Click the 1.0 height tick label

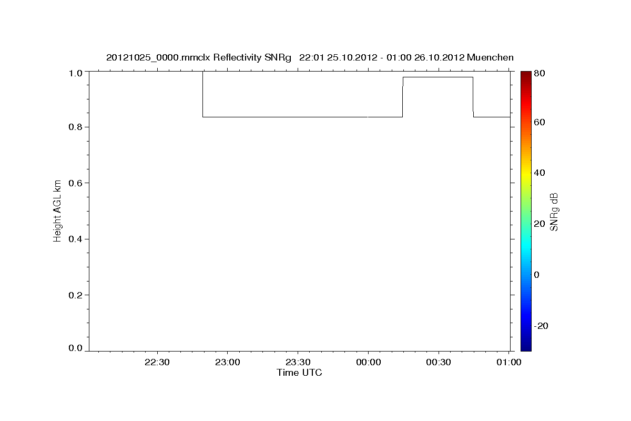77,73
